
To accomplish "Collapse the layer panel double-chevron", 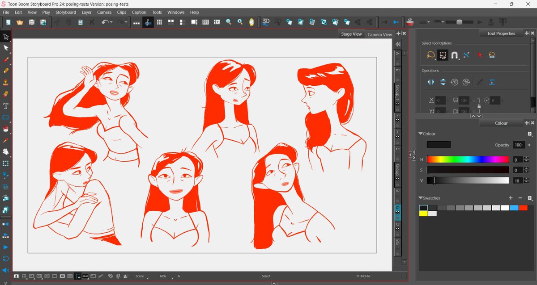I will (398, 44).
